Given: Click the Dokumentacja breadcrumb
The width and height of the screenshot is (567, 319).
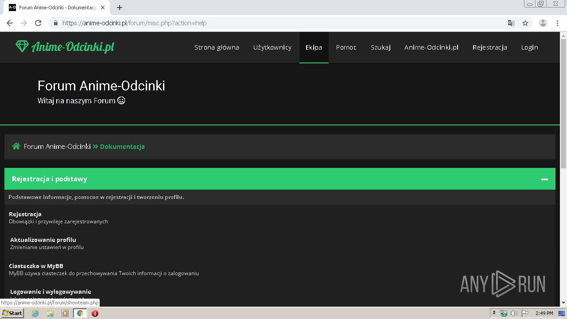Looking at the screenshot, I should [x=122, y=147].
